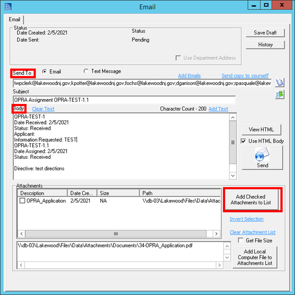The image size is (295, 295).
Task: Click the Send To recipients field
Action: 142,83
